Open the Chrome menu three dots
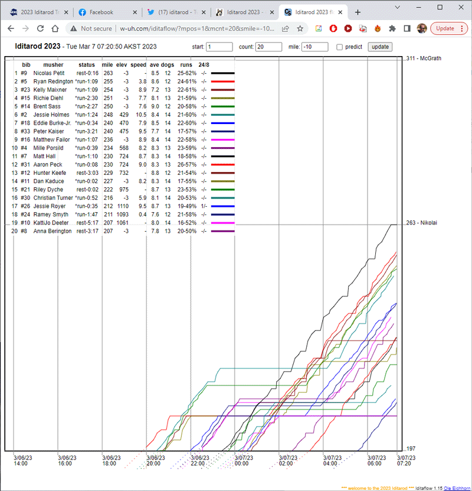This screenshot has width=472, height=491. coord(462,28)
